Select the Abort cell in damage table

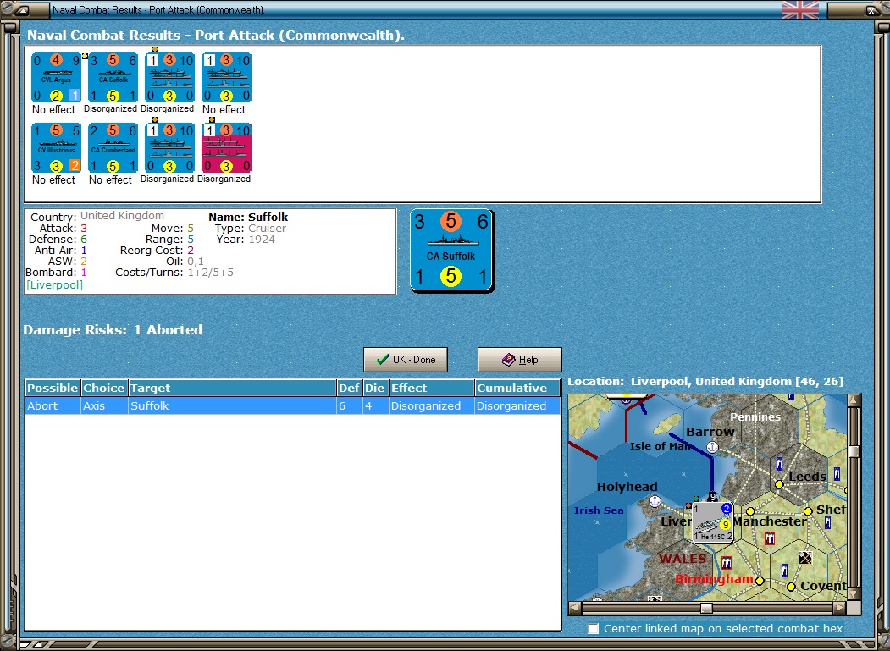tap(53, 405)
